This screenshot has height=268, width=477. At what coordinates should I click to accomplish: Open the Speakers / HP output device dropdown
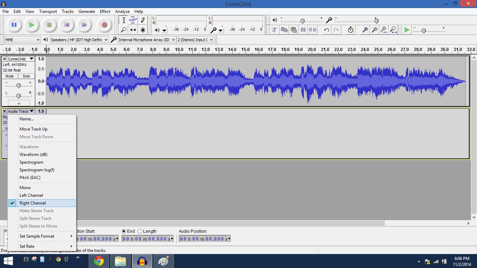pos(79,40)
